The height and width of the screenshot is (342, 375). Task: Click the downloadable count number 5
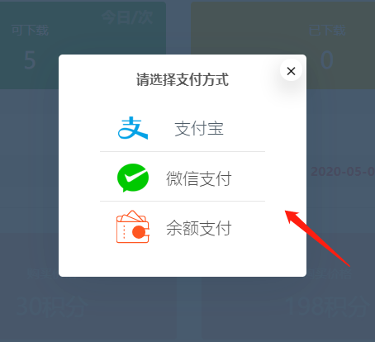tap(30, 60)
